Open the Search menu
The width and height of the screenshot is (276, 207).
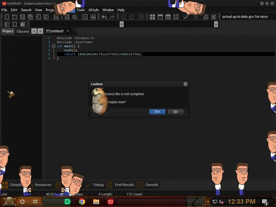(x=26, y=10)
